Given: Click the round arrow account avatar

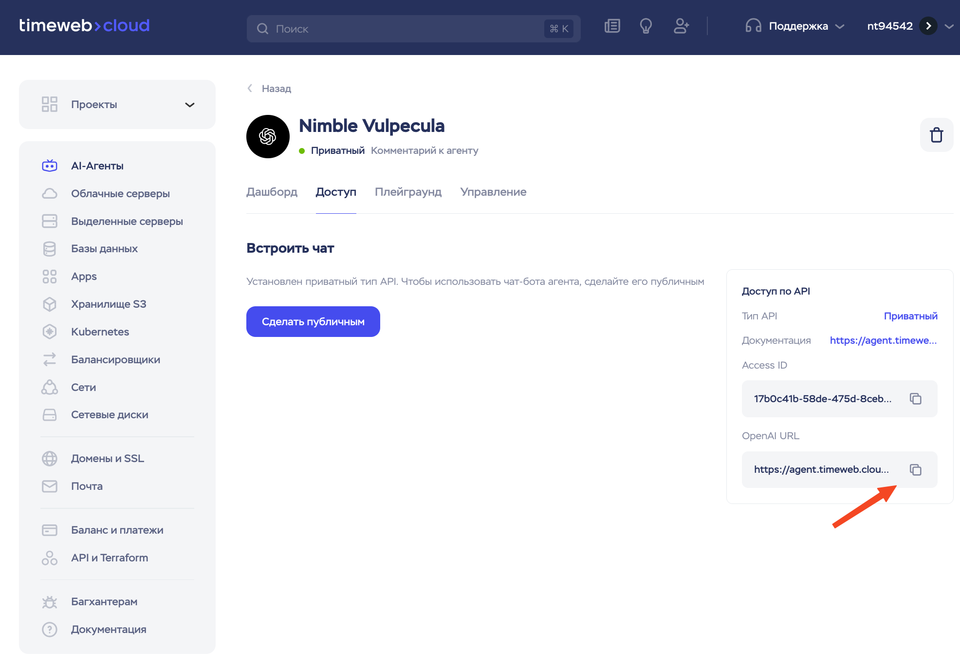Looking at the screenshot, I should coord(928,26).
